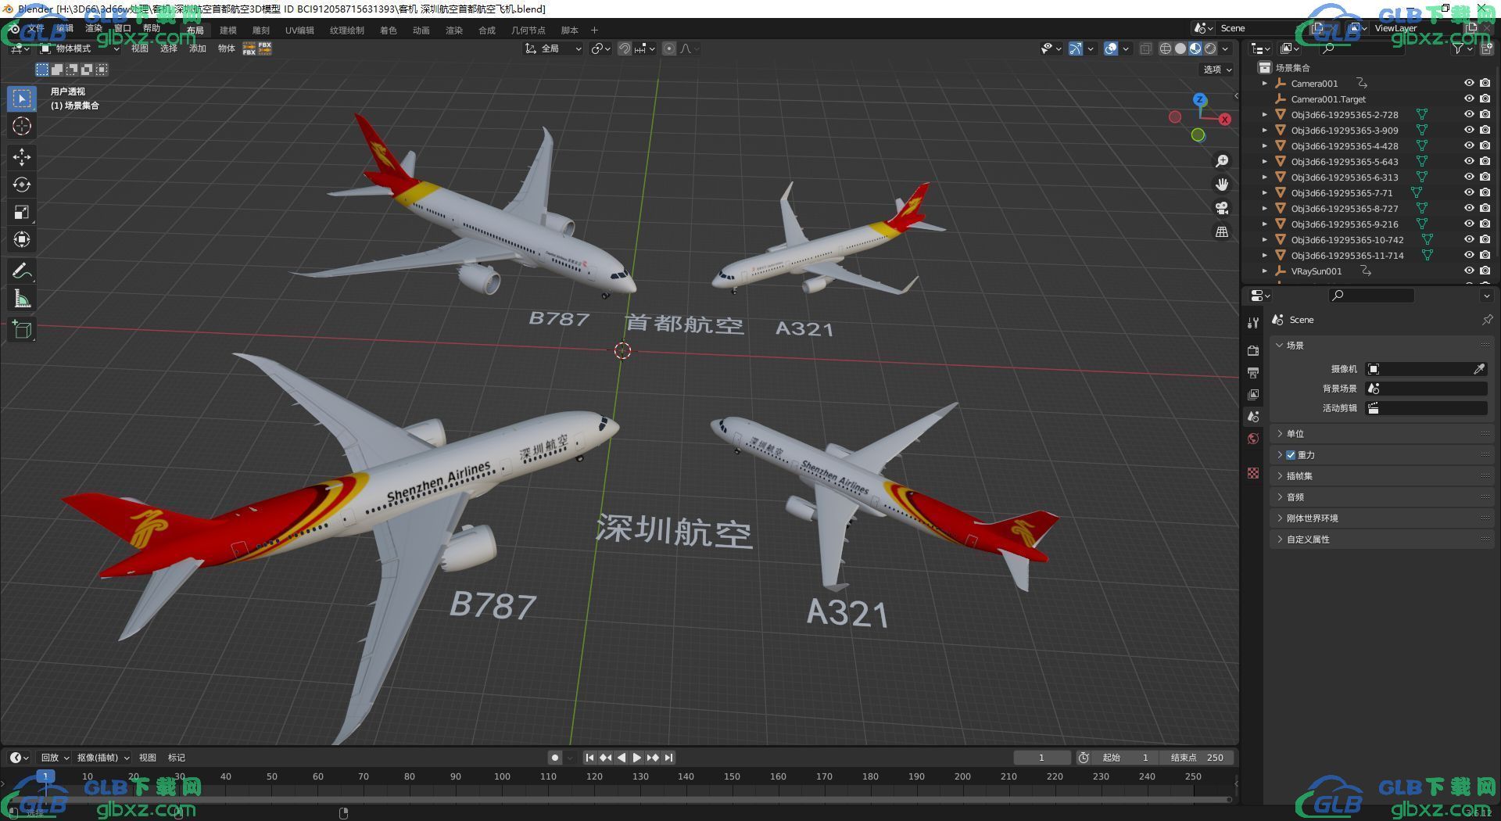
Task: Open the Tool properties tab icon
Action: [1253, 323]
